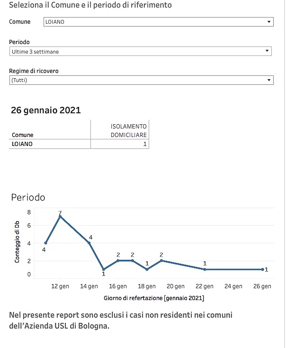Expand the Periodo dropdown arrow
Viewport: 286px width, 348px height.
[x=267, y=51]
